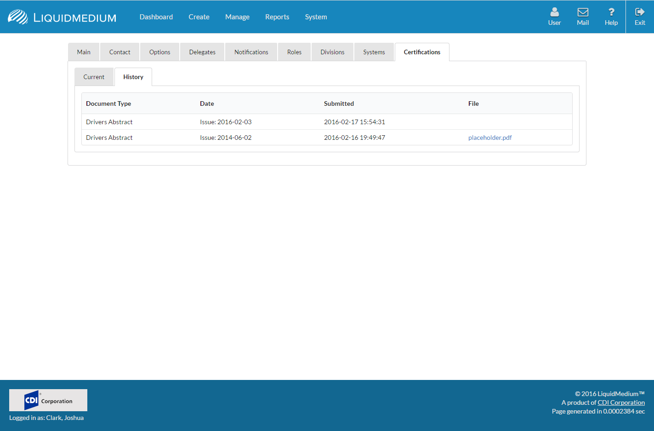The width and height of the screenshot is (654, 431).
Task: Select the Divisions tab
Action: tap(332, 52)
